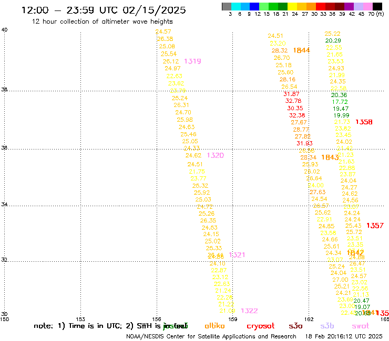Click the 'swot' satellite legend label
The height and width of the screenshot is (341, 389).
[361, 326]
